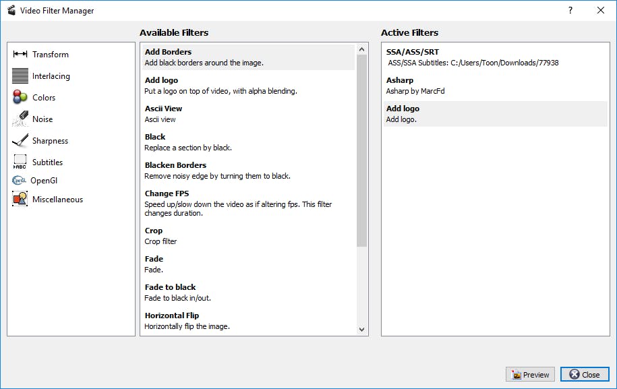Click the Available Filters scrollbar thumb
Viewport: 617px width, 389px height.
(x=361, y=148)
